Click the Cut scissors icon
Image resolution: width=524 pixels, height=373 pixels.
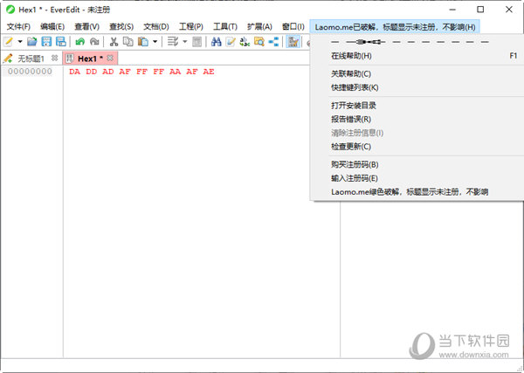click(x=114, y=42)
